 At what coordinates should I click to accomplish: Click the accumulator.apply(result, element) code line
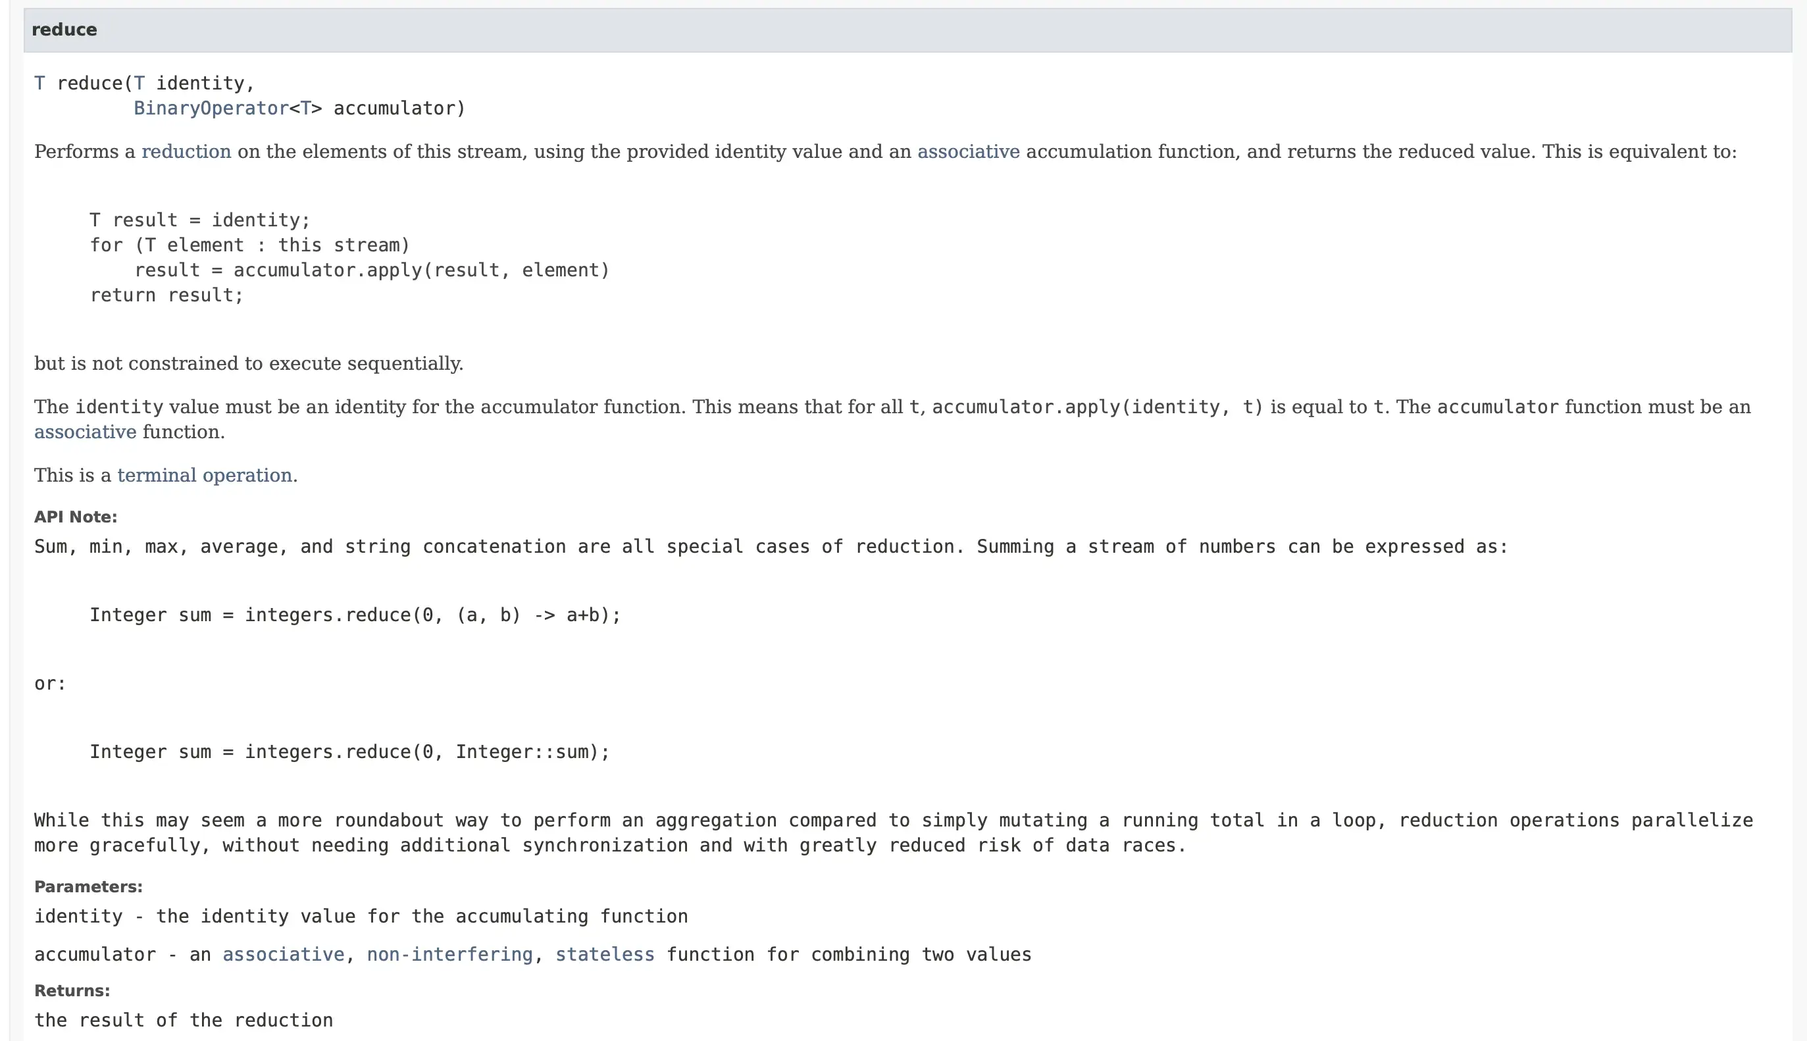(372, 270)
